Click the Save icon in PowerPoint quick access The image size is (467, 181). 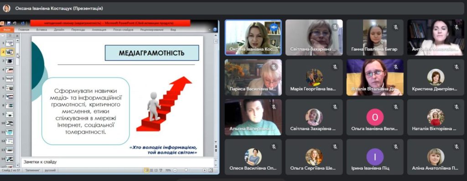coord(9,23)
